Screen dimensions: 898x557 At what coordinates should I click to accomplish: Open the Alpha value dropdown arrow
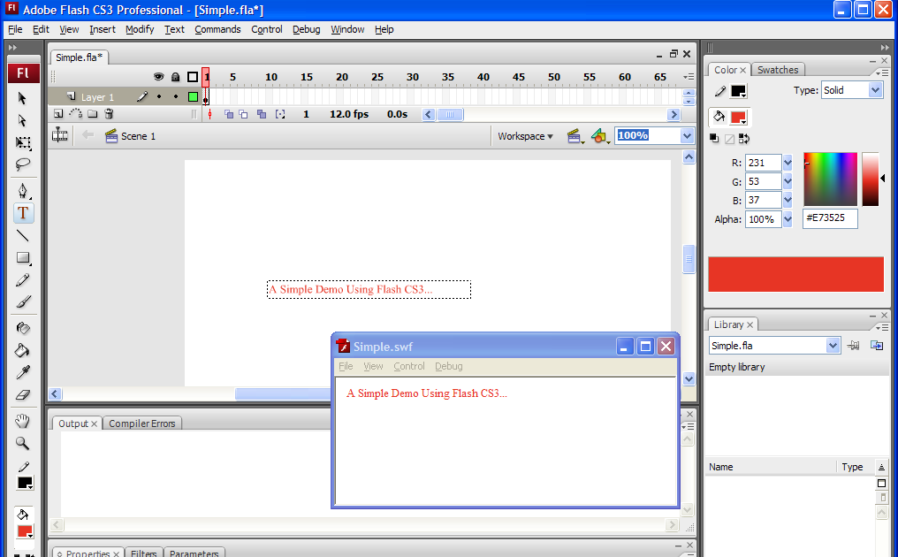pyautogui.click(x=788, y=219)
